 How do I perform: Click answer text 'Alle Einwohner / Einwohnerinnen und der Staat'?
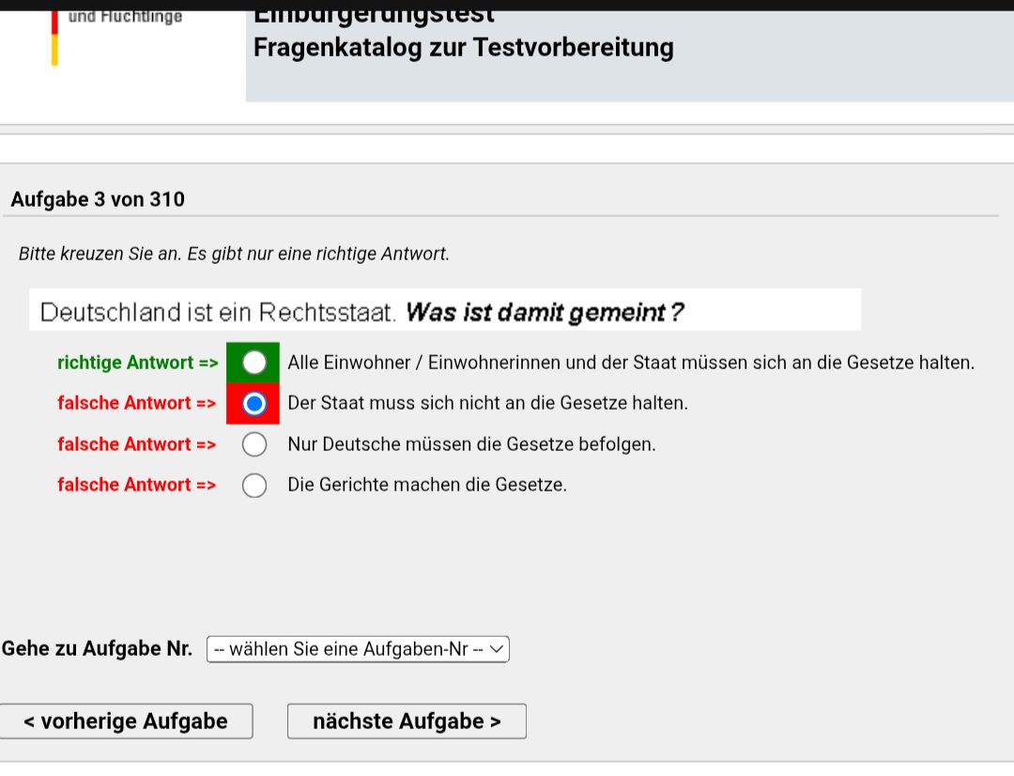pyautogui.click(x=630, y=363)
